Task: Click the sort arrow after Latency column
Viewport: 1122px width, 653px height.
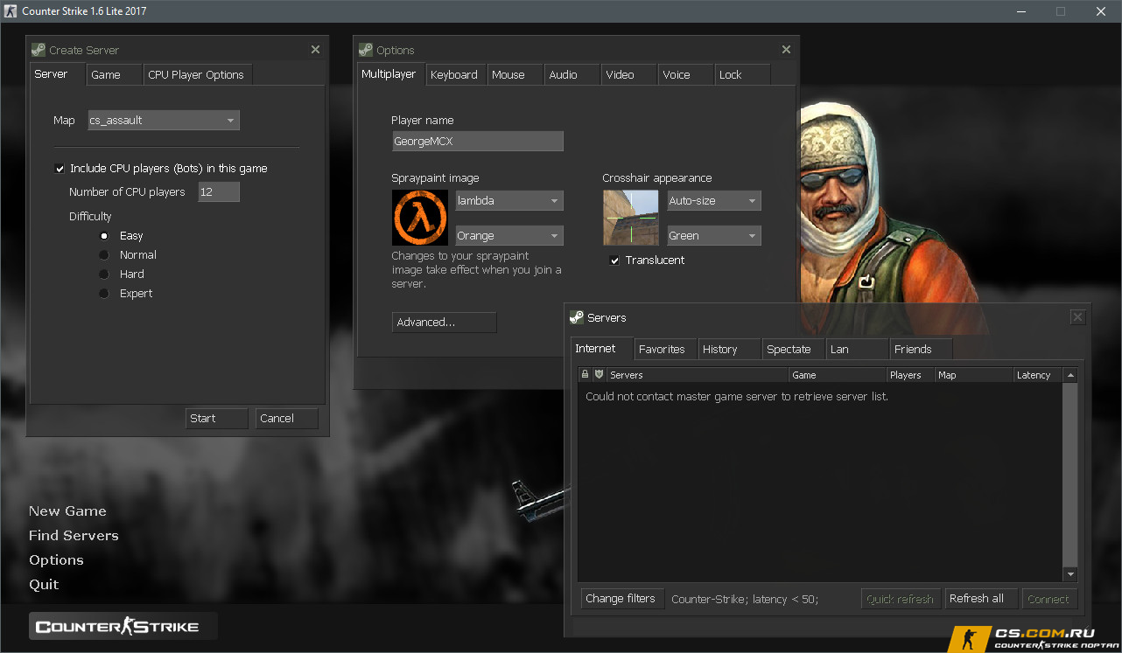Action: click(x=1069, y=375)
